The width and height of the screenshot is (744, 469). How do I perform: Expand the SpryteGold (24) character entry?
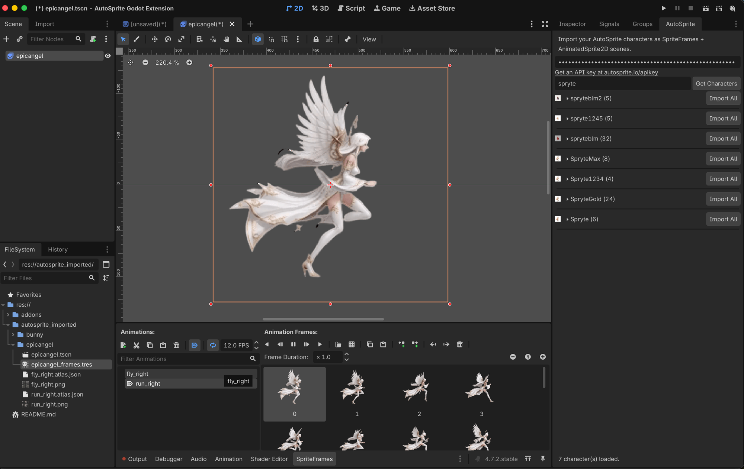[x=567, y=199]
